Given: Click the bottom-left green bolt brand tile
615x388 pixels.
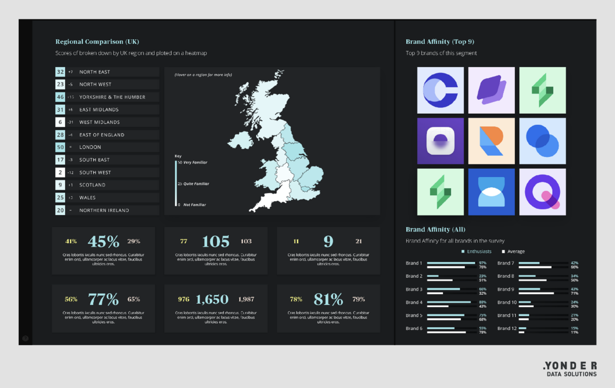Looking at the screenshot, I should (440, 191).
